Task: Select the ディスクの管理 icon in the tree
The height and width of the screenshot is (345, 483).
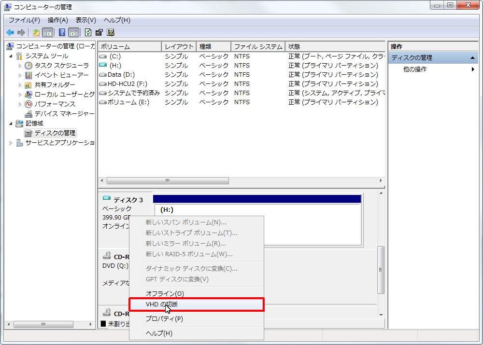Action: (x=28, y=133)
